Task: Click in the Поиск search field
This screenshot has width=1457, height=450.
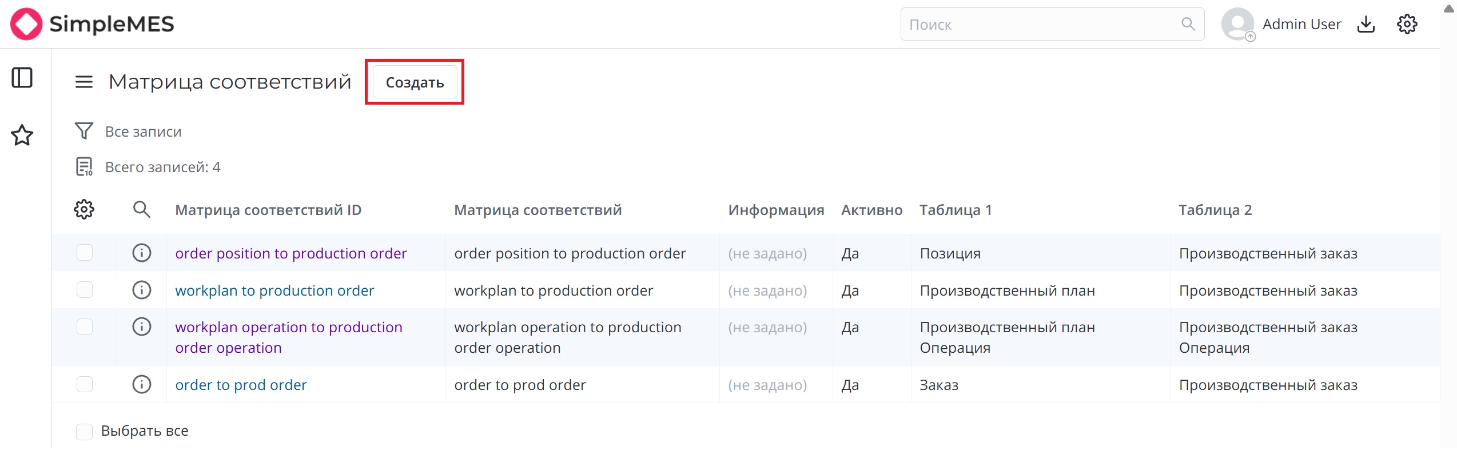Action: [1041, 25]
